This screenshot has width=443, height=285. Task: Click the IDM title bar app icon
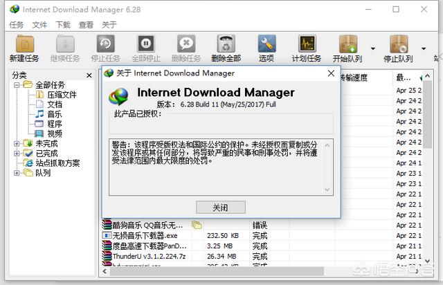click(15, 10)
